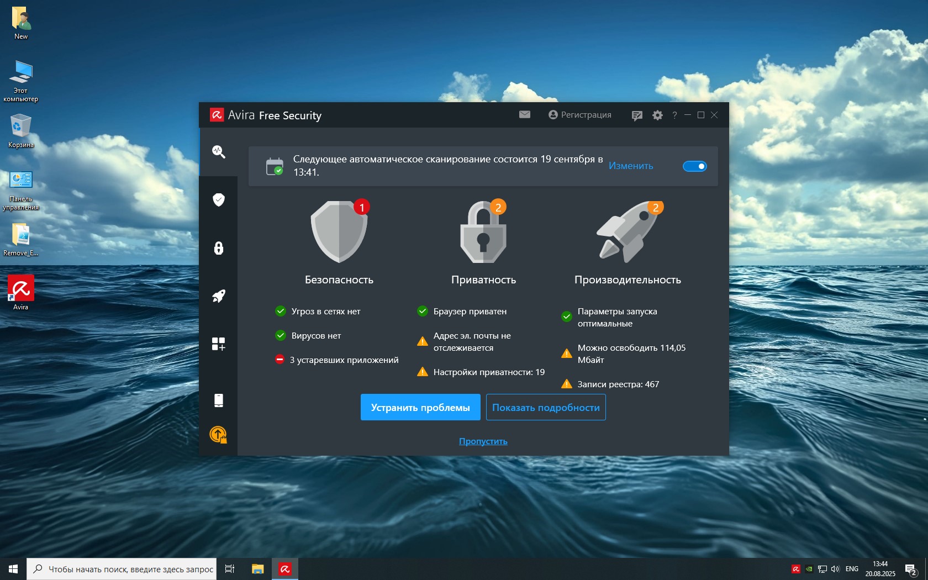Open the feedback chat icon

[637, 115]
